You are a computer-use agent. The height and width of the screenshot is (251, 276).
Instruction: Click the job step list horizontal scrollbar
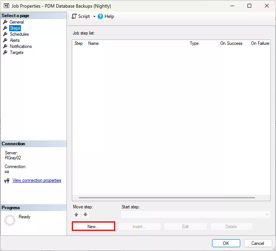pos(167,198)
